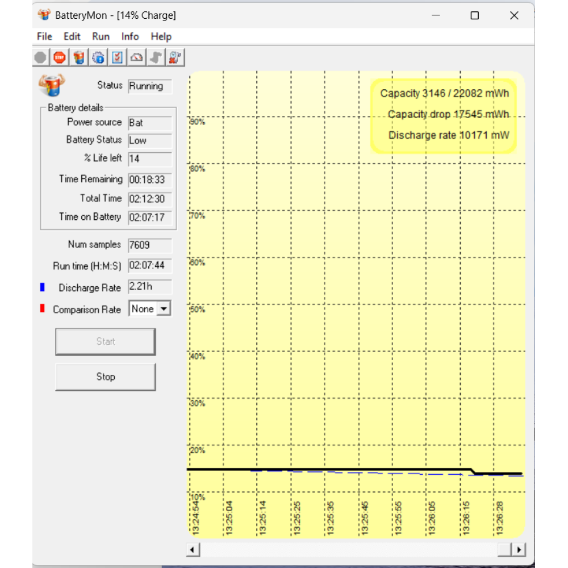Click the Stop button

[x=106, y=377]
